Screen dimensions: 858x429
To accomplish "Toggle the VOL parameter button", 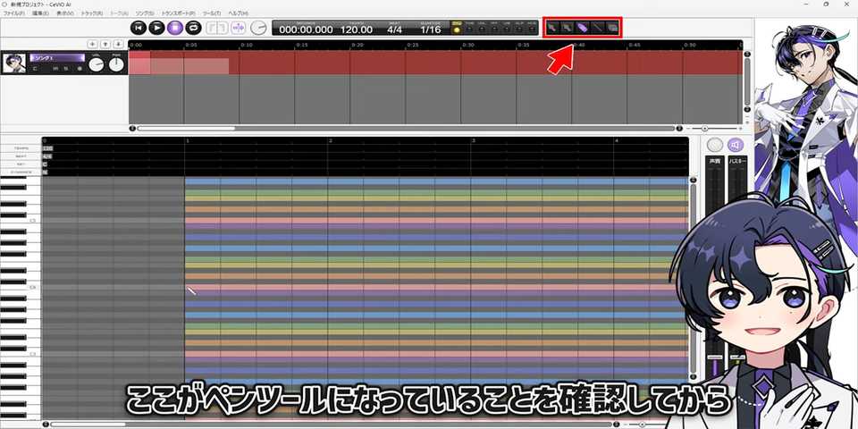I will pos(482,28).
